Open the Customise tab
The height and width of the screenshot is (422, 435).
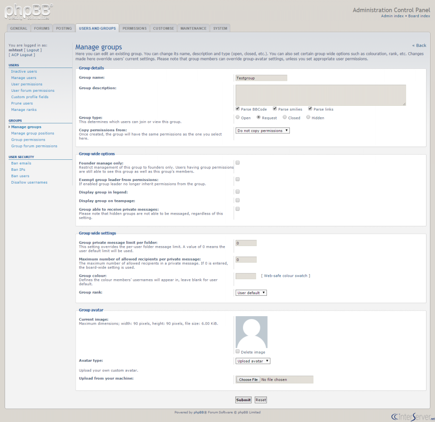pos(164,28)
